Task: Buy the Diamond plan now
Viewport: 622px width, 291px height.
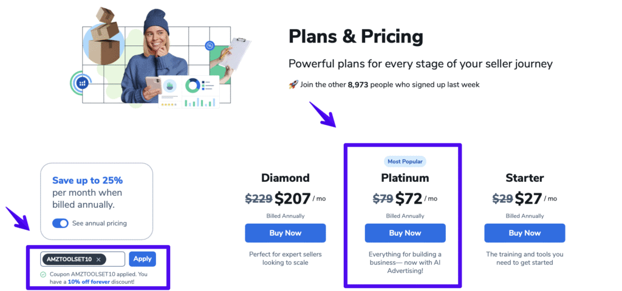Action: [x=285, y=233]
